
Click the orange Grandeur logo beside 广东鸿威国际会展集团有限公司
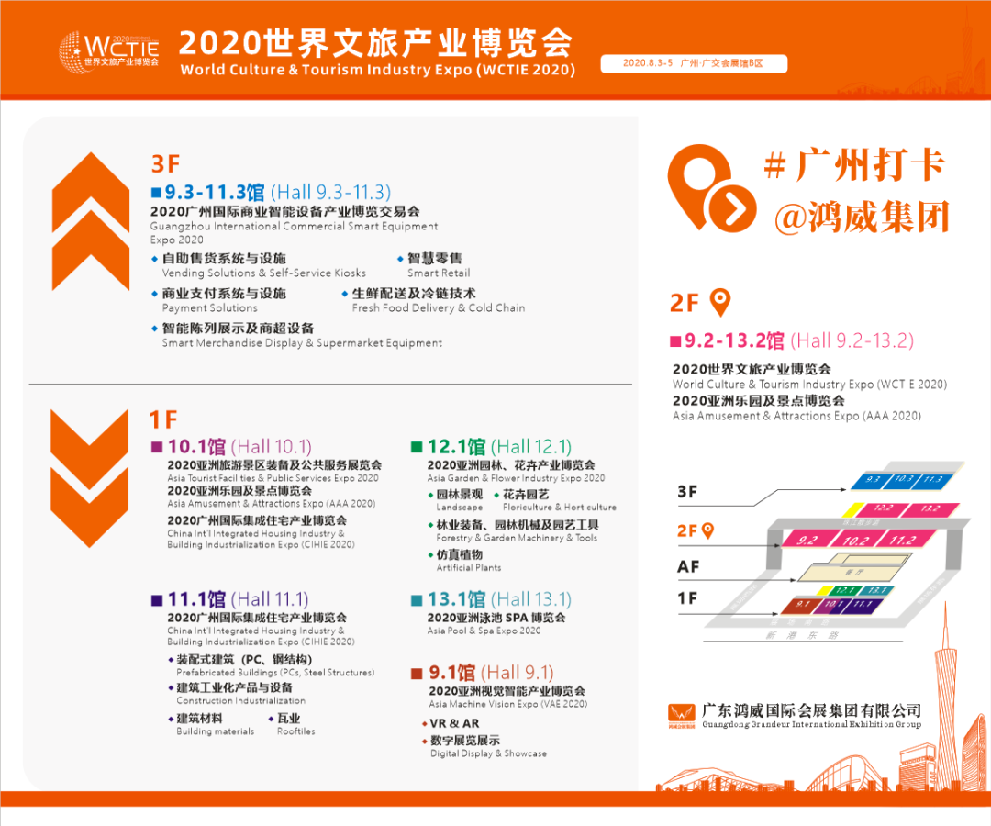click(x=681, y=715)
